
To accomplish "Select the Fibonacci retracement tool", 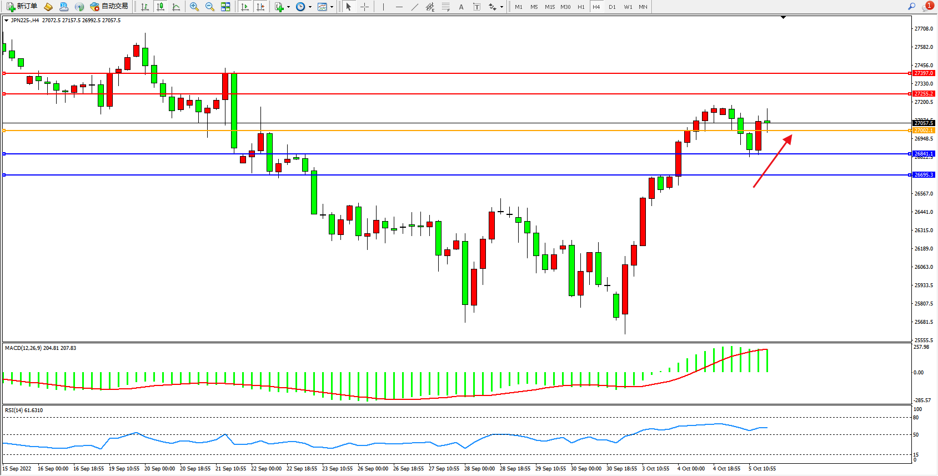I will (445, 7).
